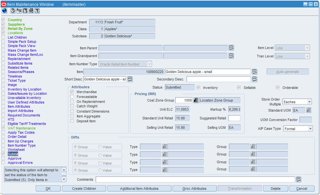Click the Groc Attributes button
This screenshot has height=195, width=320.
click(194, 189)
